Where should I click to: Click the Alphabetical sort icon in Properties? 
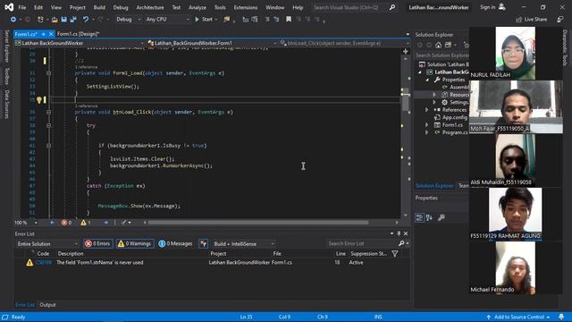pos(429,218)
